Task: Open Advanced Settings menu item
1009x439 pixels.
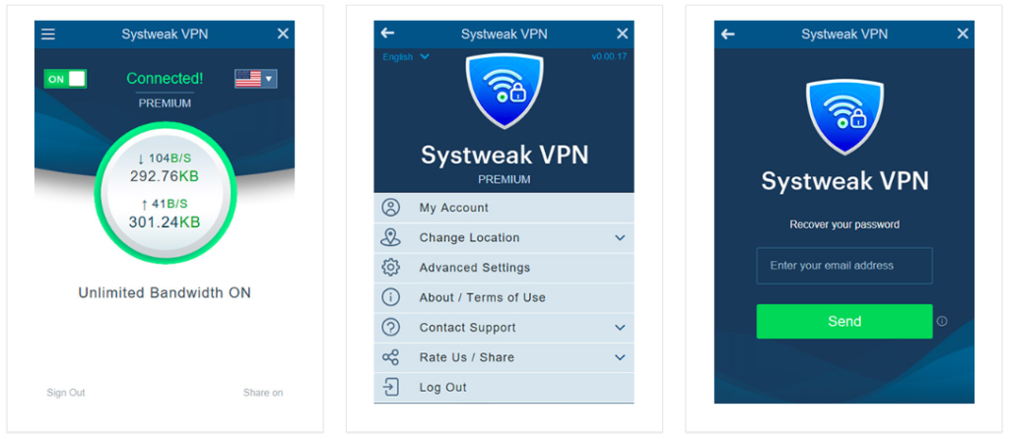Action: [x=504, y=268]
